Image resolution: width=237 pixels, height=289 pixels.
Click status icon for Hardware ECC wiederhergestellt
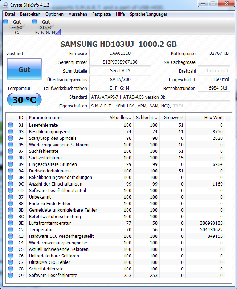coord(11,236)
